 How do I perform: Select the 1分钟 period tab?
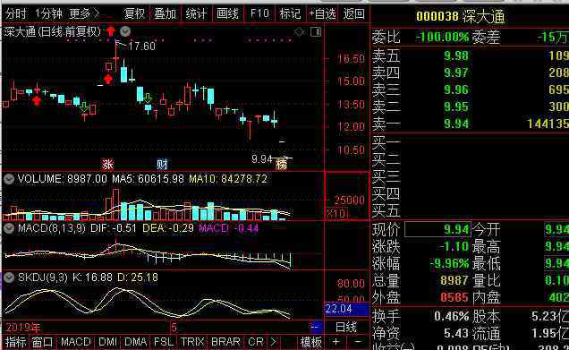pyautogui.click(x=48, y=14)
